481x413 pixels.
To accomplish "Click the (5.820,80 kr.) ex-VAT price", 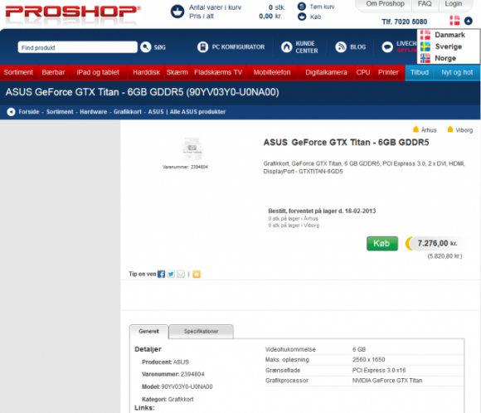I will pyautogui.click(x=445, y=256).
